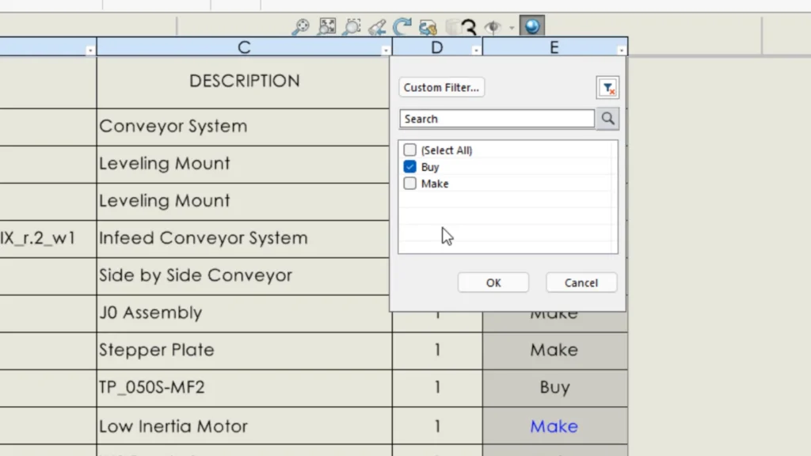Click the blue sphere appearance icon
Viewport: 811px width, 456px height.
[x=531, y=27]
